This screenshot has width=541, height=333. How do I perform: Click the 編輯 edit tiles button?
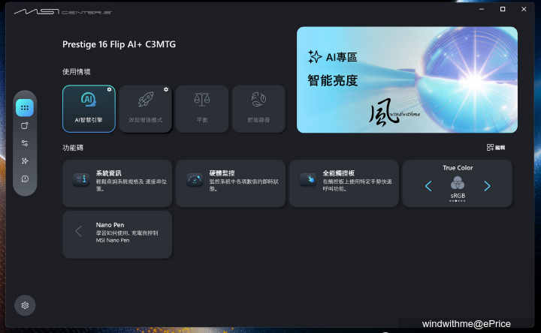[496, 148]
